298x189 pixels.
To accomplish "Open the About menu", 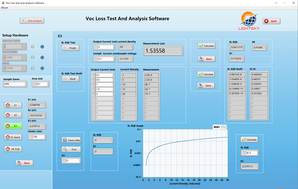I will (x=5, y=7).
